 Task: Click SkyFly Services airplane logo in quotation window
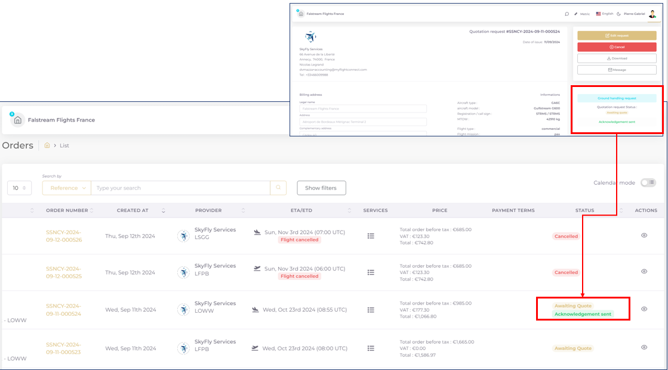point(310,36)
